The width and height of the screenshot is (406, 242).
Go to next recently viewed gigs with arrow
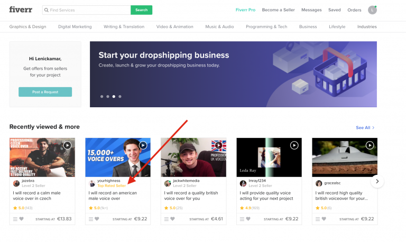pyautogui.click(x=377, y=181)
